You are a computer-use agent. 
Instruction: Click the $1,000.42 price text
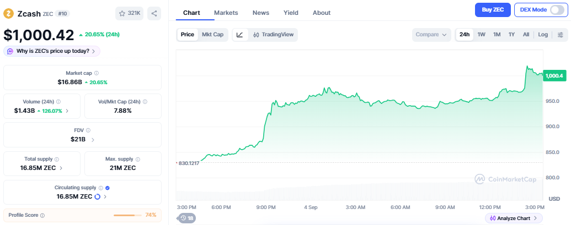(39, 35)
